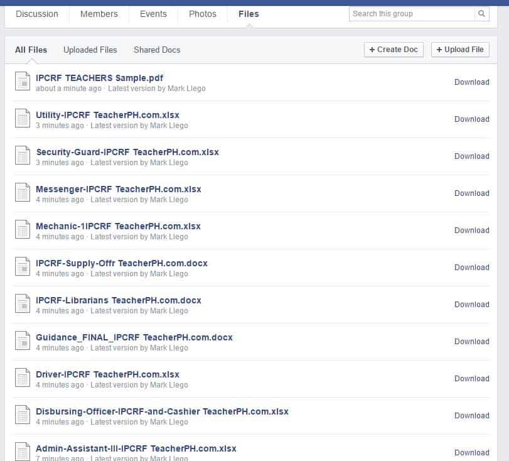This screenshot has height=461, width=509.
Task: Open the Discussion tab
Action: click(37, 14)
